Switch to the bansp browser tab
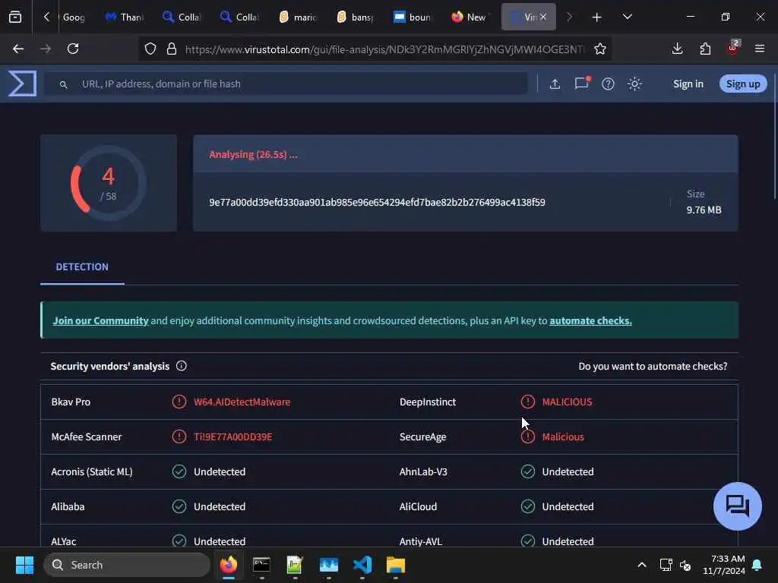778x583 pixels. point(355,17)
